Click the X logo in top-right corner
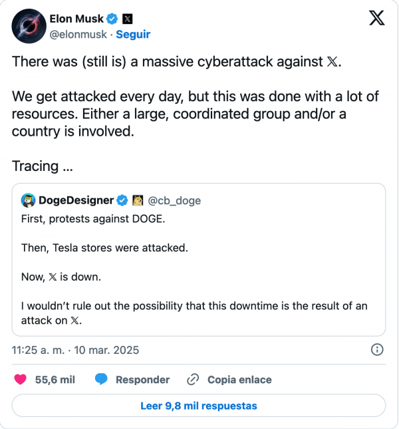This screenshot has width=399, height=429. 376,19
